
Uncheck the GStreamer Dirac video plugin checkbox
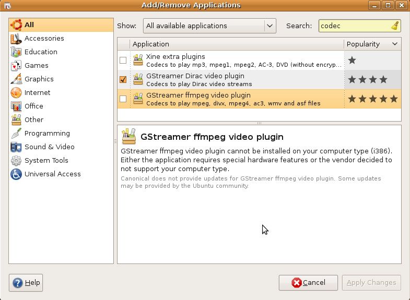(123, 79)
